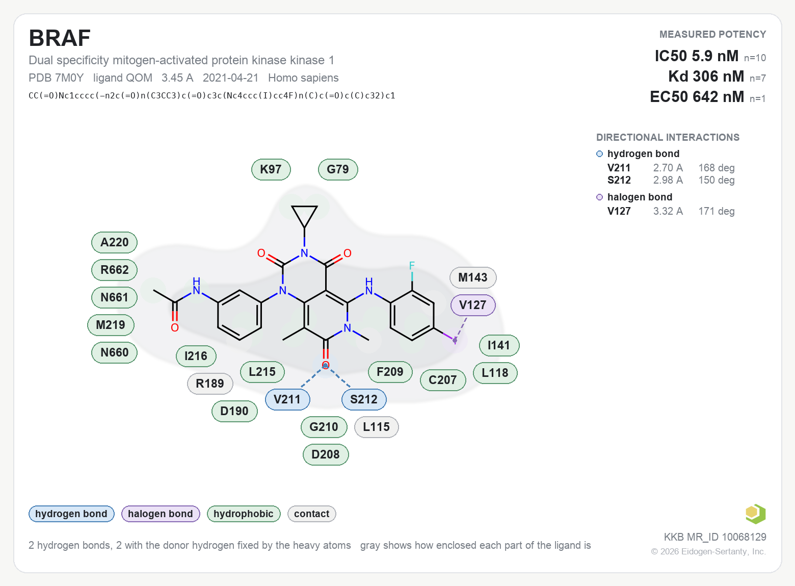Select the hydrophobic legend pill
This screenshot has height=586, width=795.
coord(244,514)
